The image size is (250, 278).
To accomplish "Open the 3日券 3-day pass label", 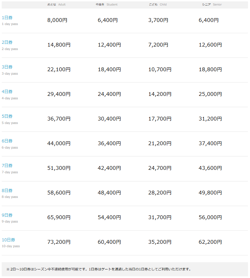I will [10, 70].
